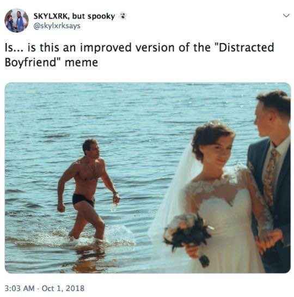Image resolution: width=294 pixels, height=297 pixels.
Task: Click the groom's patterned tie
Action: tap(270, 175)
